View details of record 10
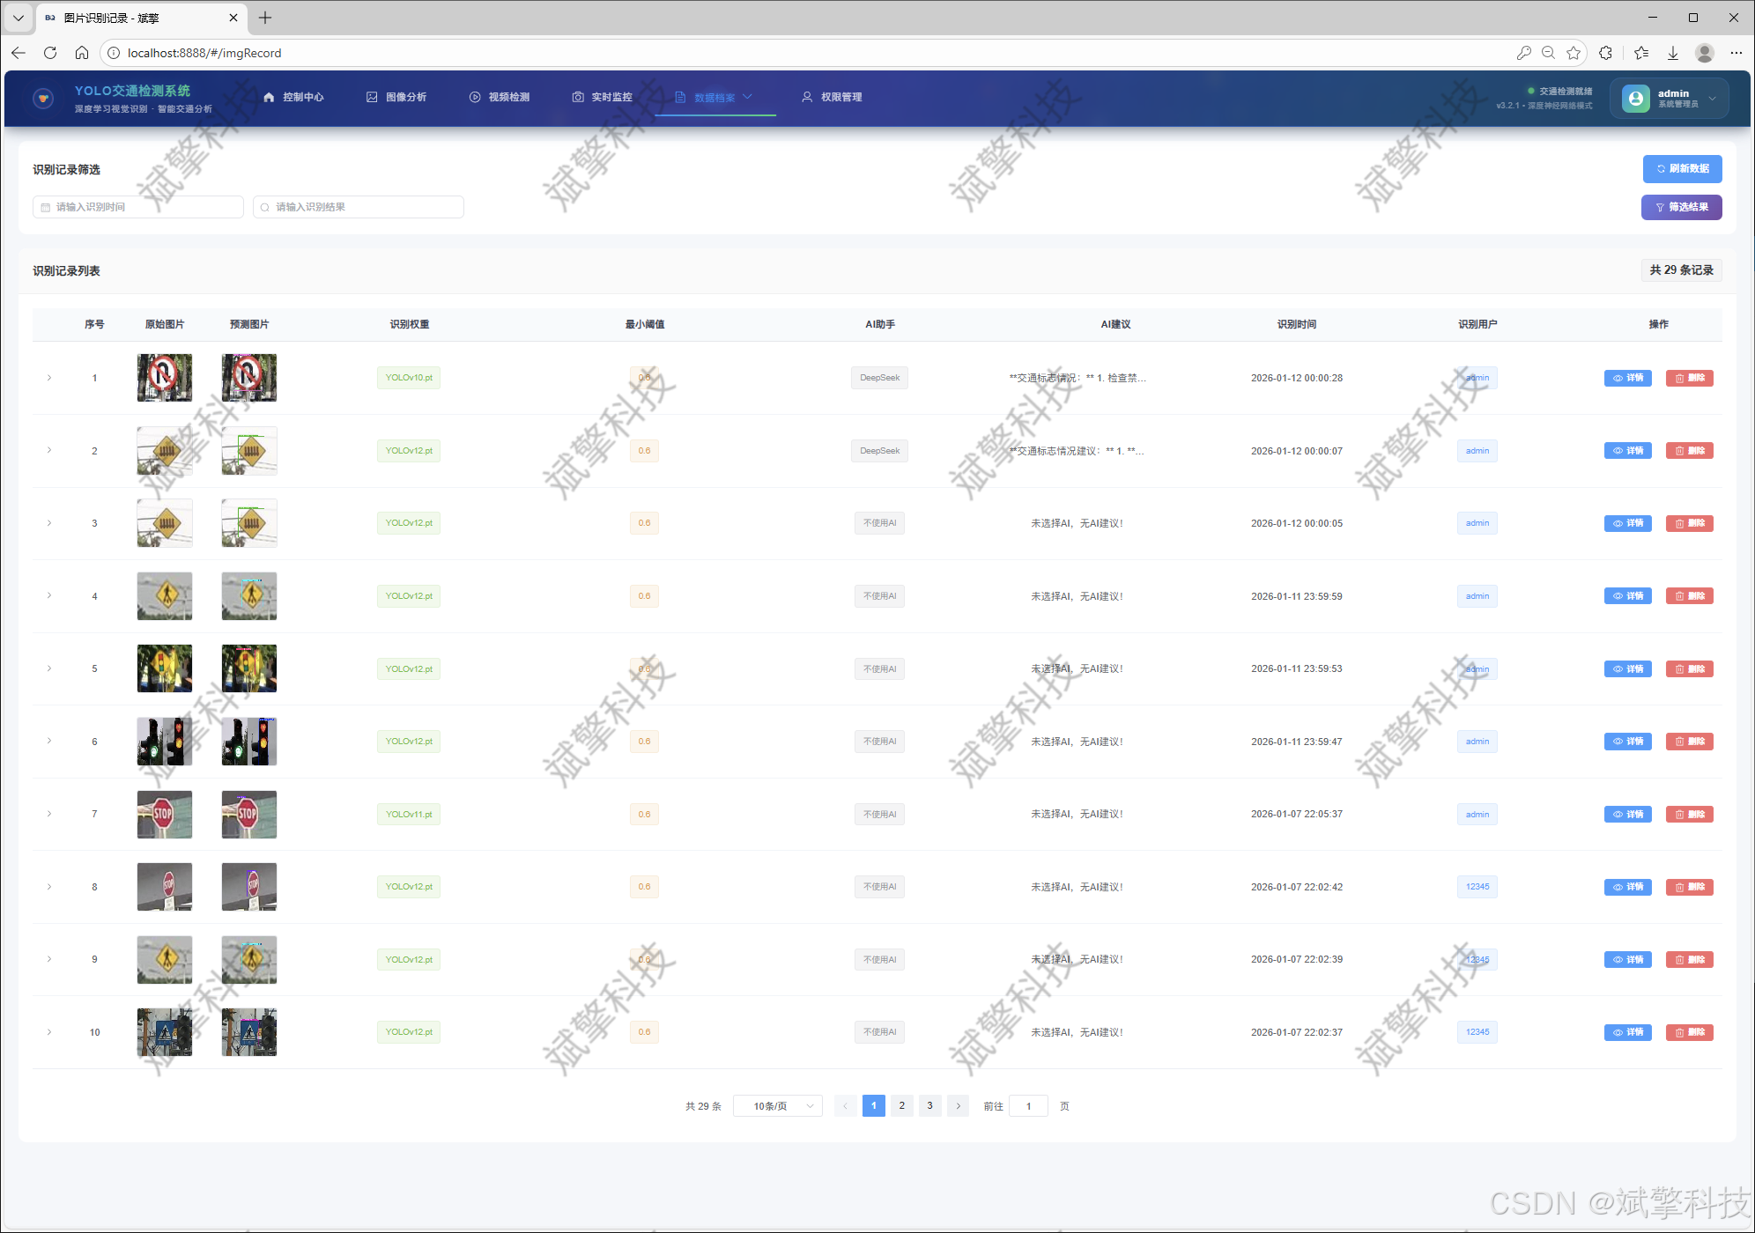This screenshot has height=1233, width=1755. click(x=1627, y=1032)
